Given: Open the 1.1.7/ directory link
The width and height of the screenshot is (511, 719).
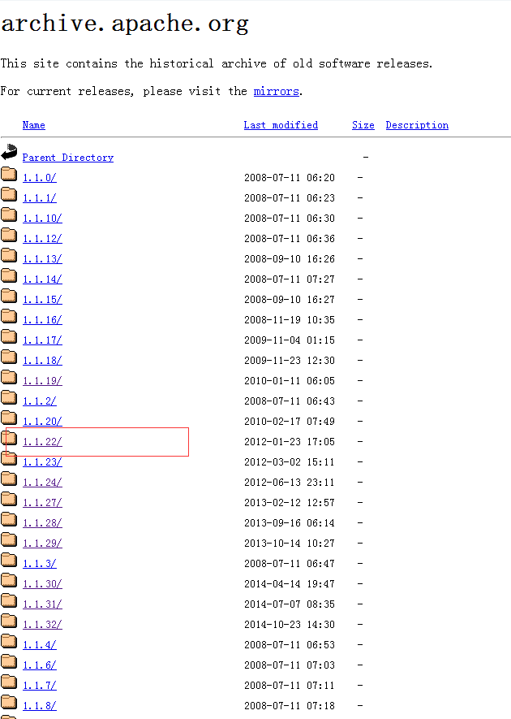Looking at the screenshot, I should tap(40, 686).
